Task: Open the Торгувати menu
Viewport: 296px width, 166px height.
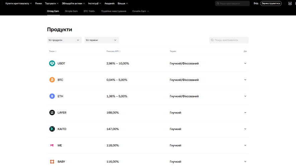Action: [52, 3]
